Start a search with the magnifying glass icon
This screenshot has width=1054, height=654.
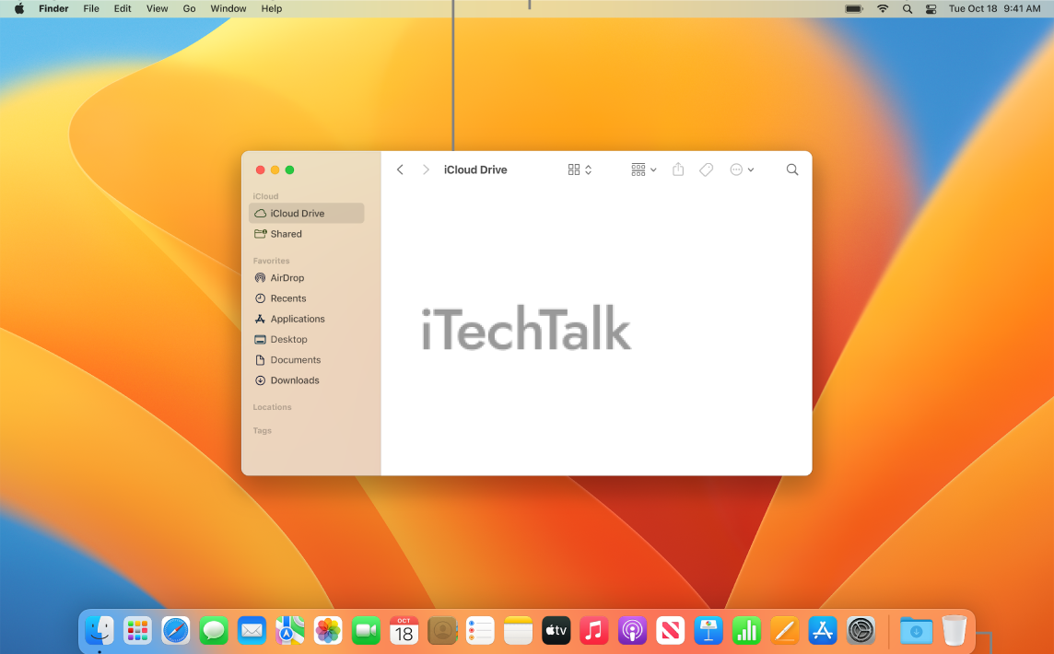(792, 169)
